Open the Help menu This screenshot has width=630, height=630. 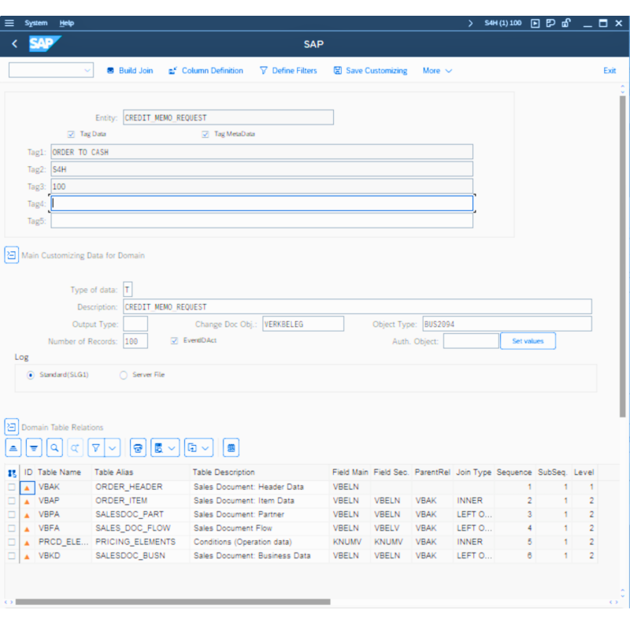(66, 23)
